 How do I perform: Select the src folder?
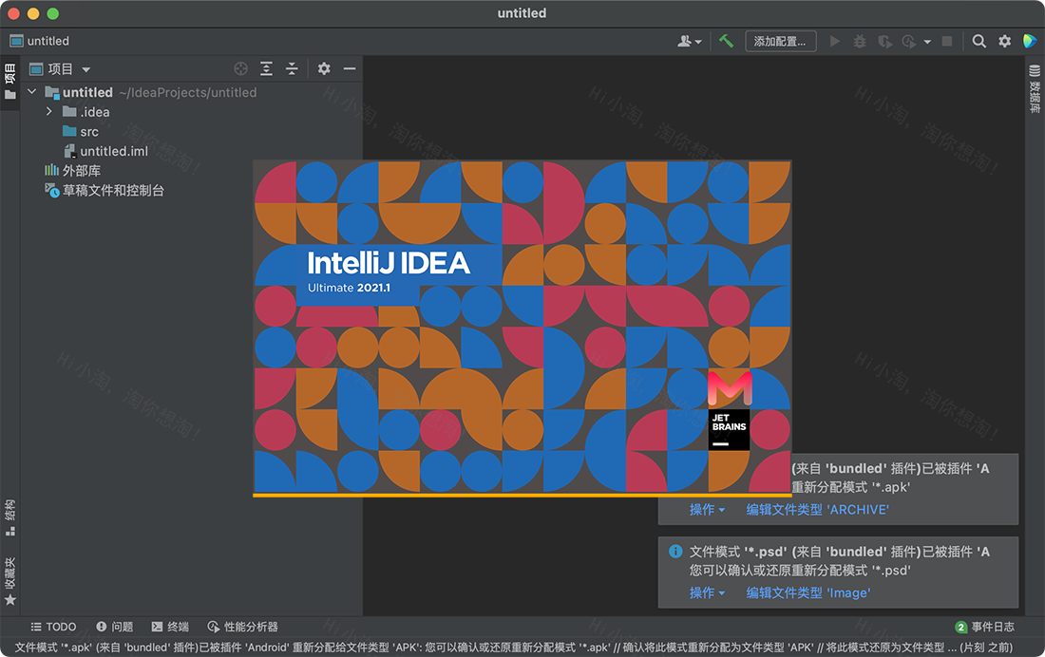(81, 131)
